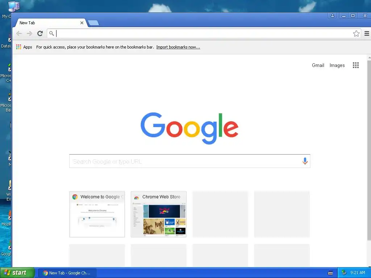The image size is (371, 278).
Task: Minimize the Chrome window
Action: coord(344,16)
